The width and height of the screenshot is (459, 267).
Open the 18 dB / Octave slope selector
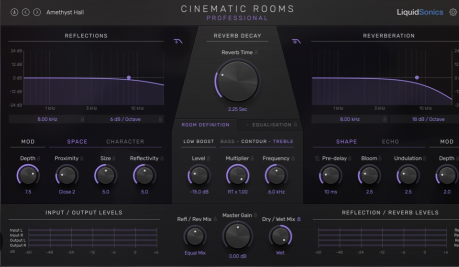[428, 119]
